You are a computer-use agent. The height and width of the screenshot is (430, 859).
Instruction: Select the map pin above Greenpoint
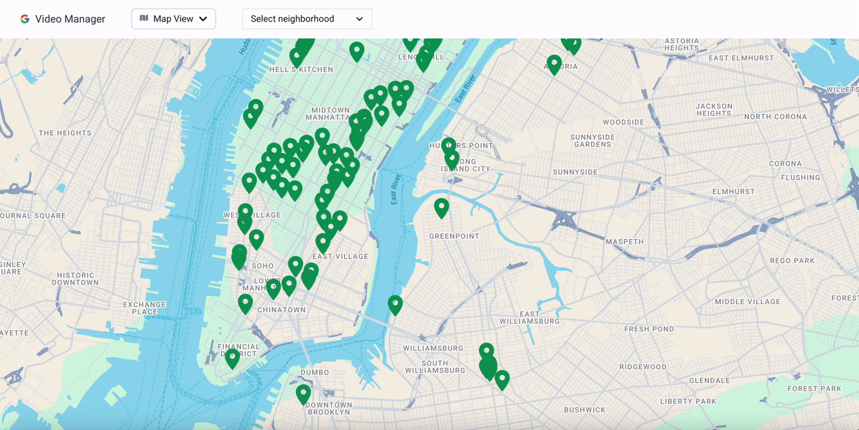[441, 207]
